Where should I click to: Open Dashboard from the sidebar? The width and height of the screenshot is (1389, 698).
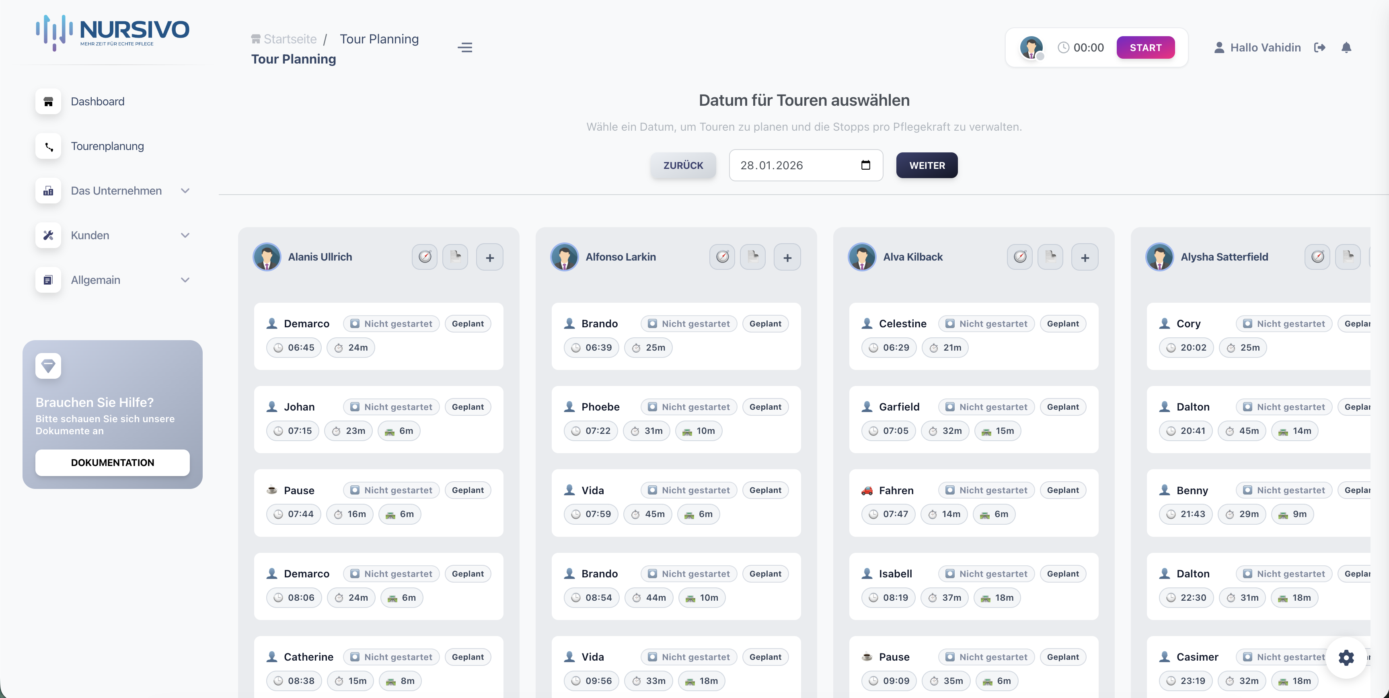pos(98,101)
